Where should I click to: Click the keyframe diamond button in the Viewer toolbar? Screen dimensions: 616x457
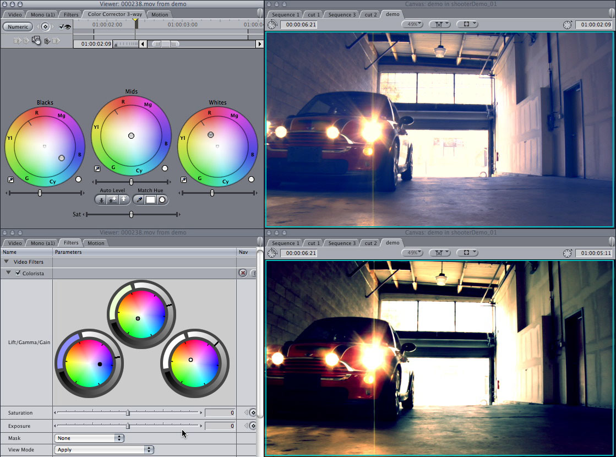pos(45,26)
